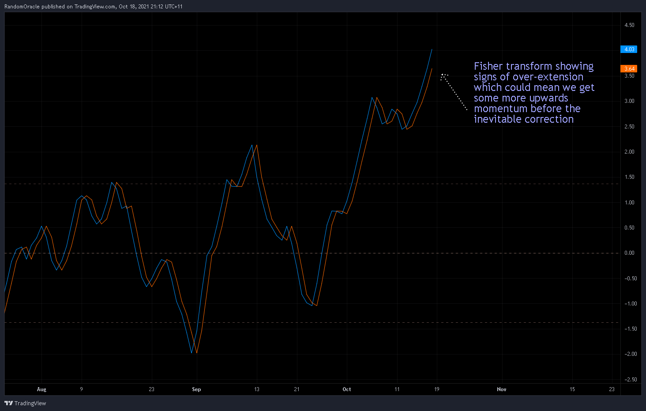This screenshot has width=646, height=411.
Task: Click the '23' date label after Aug 9
Action: tap(152, 389)
